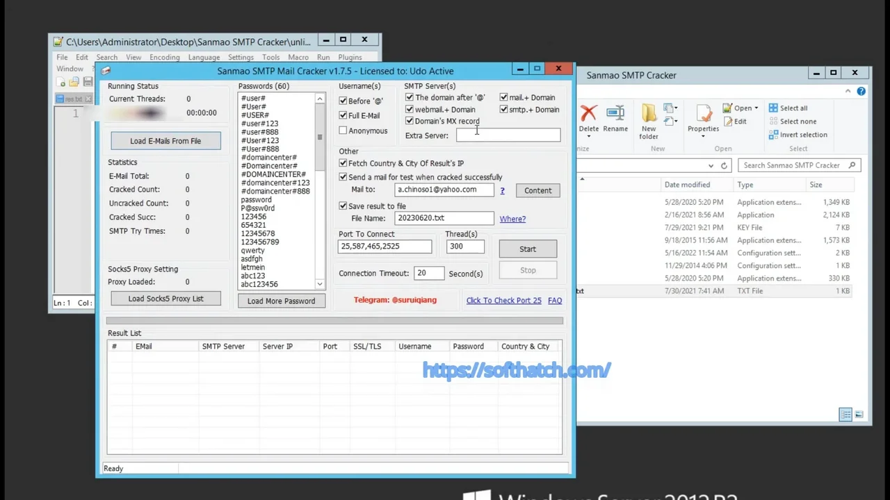Click the magnifier icon in Explorer search box

tap(852, 165)
